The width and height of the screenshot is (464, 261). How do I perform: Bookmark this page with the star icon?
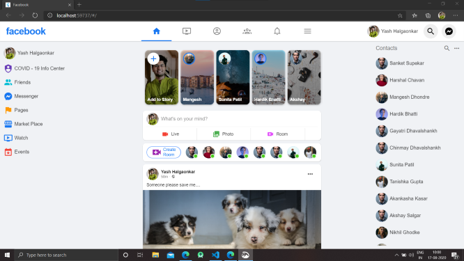point(400,15)
